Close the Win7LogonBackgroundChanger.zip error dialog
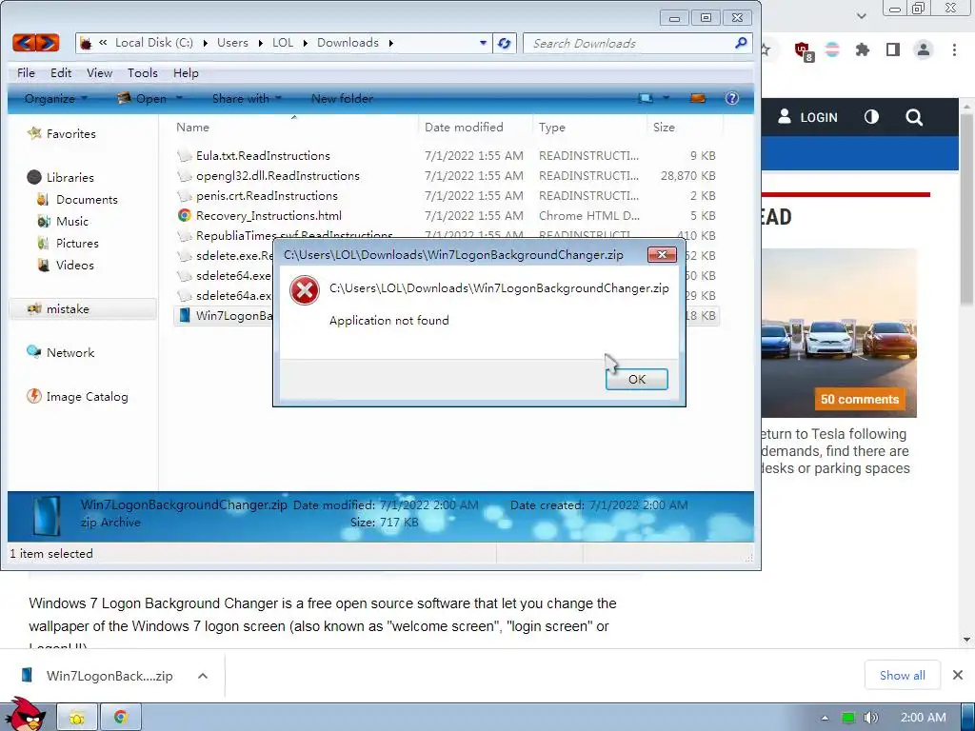 click(x=663, y=254)
